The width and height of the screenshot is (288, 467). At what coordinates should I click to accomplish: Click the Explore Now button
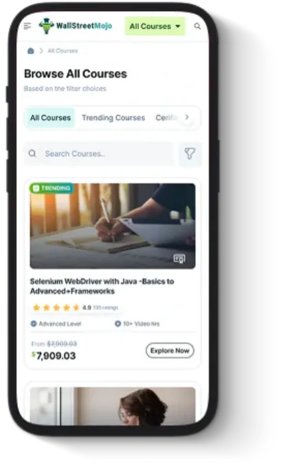point(170,351)
